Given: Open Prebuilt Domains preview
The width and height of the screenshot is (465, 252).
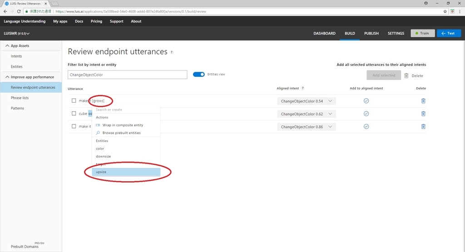Looking at the screenshot, I should coord(25,247).
